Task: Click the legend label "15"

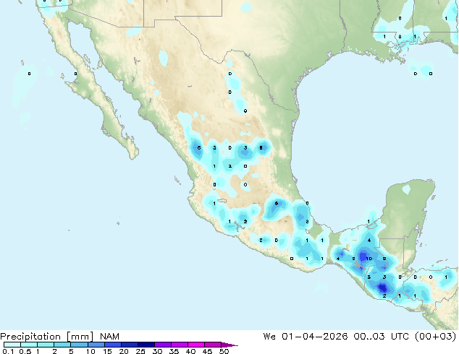Action: 107,351
